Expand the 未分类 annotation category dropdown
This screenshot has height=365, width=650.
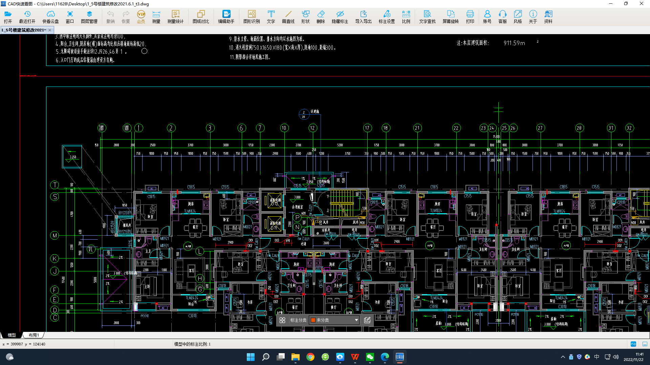(356, 320)
